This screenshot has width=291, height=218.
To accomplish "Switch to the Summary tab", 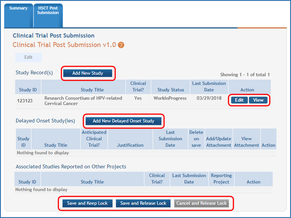I will pos(18,8).
